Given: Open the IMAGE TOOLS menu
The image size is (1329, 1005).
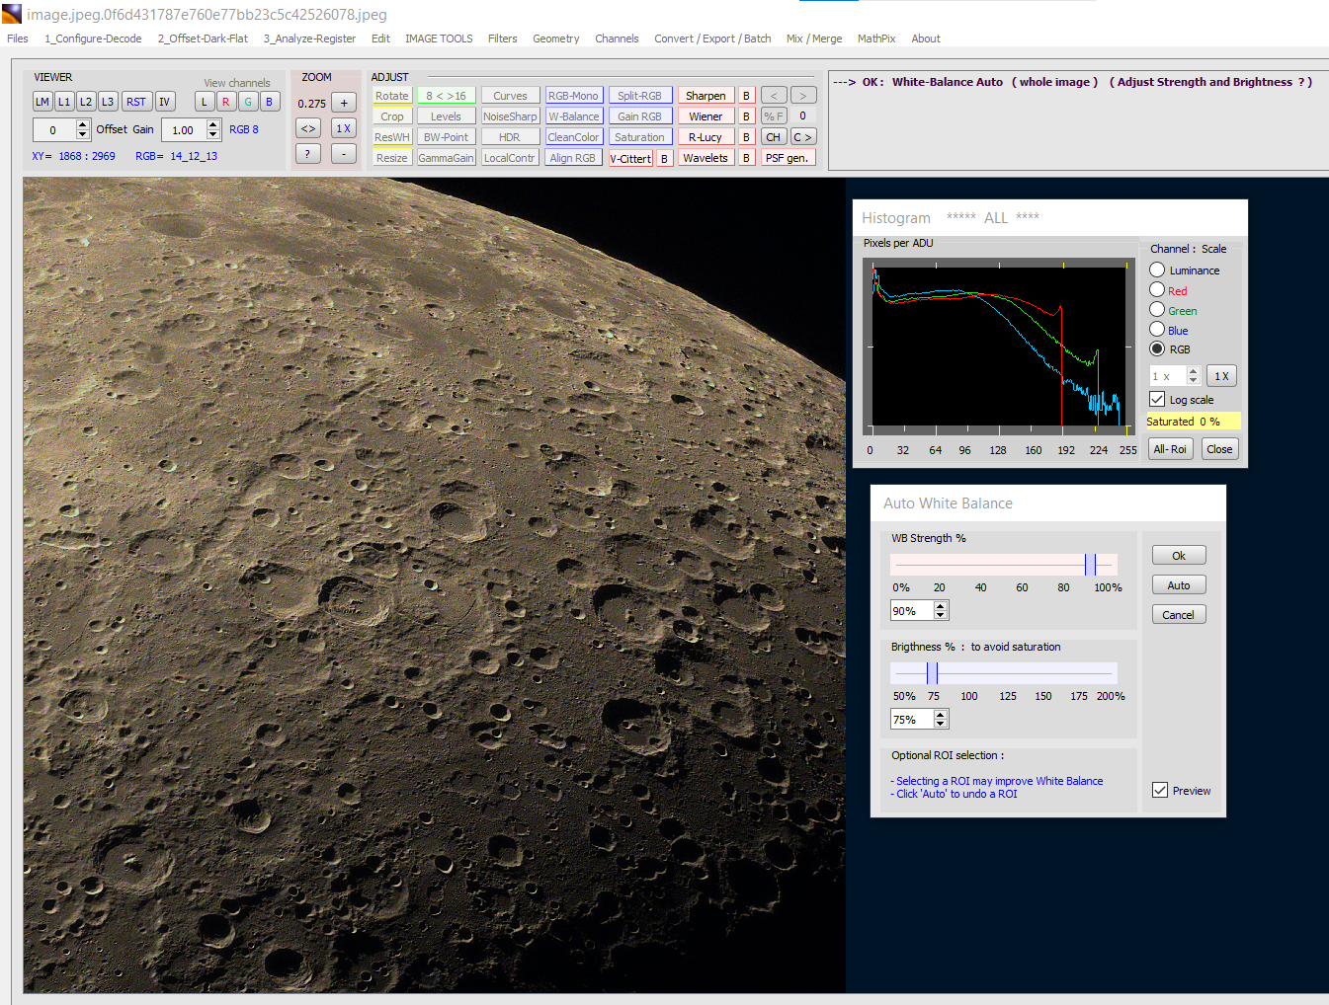Looking at the screenshot, I should point(439,39).
